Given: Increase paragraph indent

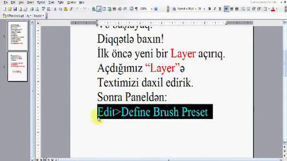Looking at the screenshot, I should 259,9.
